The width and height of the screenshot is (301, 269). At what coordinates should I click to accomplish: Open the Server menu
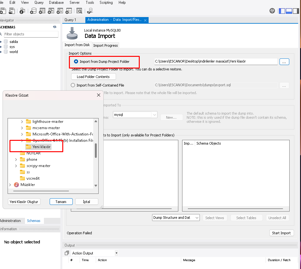[75, 3]
